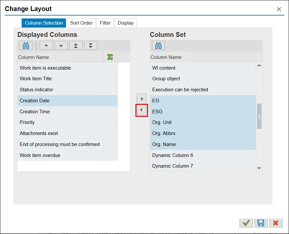This screenshot has width=289, height=234.
Task: Move selected column to the bottom
Action: click(91, 46)
